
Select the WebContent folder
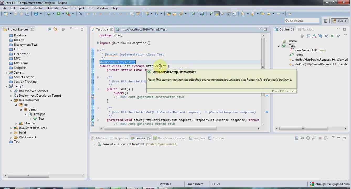pos(28,137)
